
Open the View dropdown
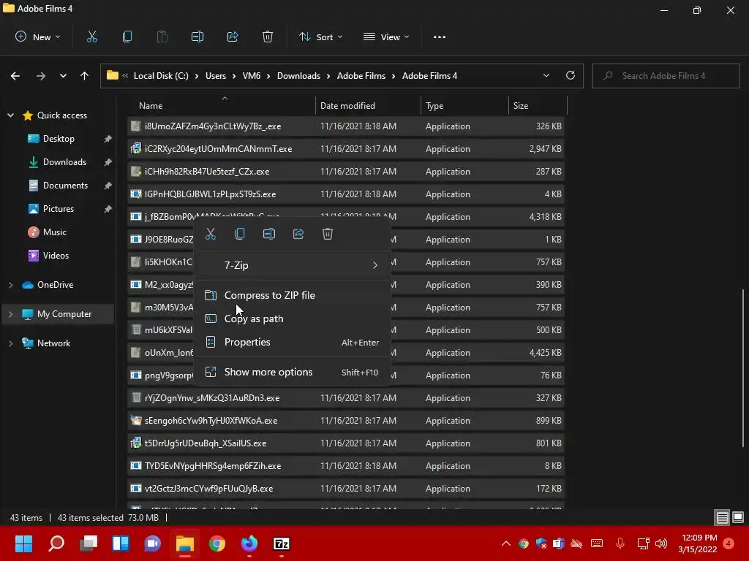386,37
